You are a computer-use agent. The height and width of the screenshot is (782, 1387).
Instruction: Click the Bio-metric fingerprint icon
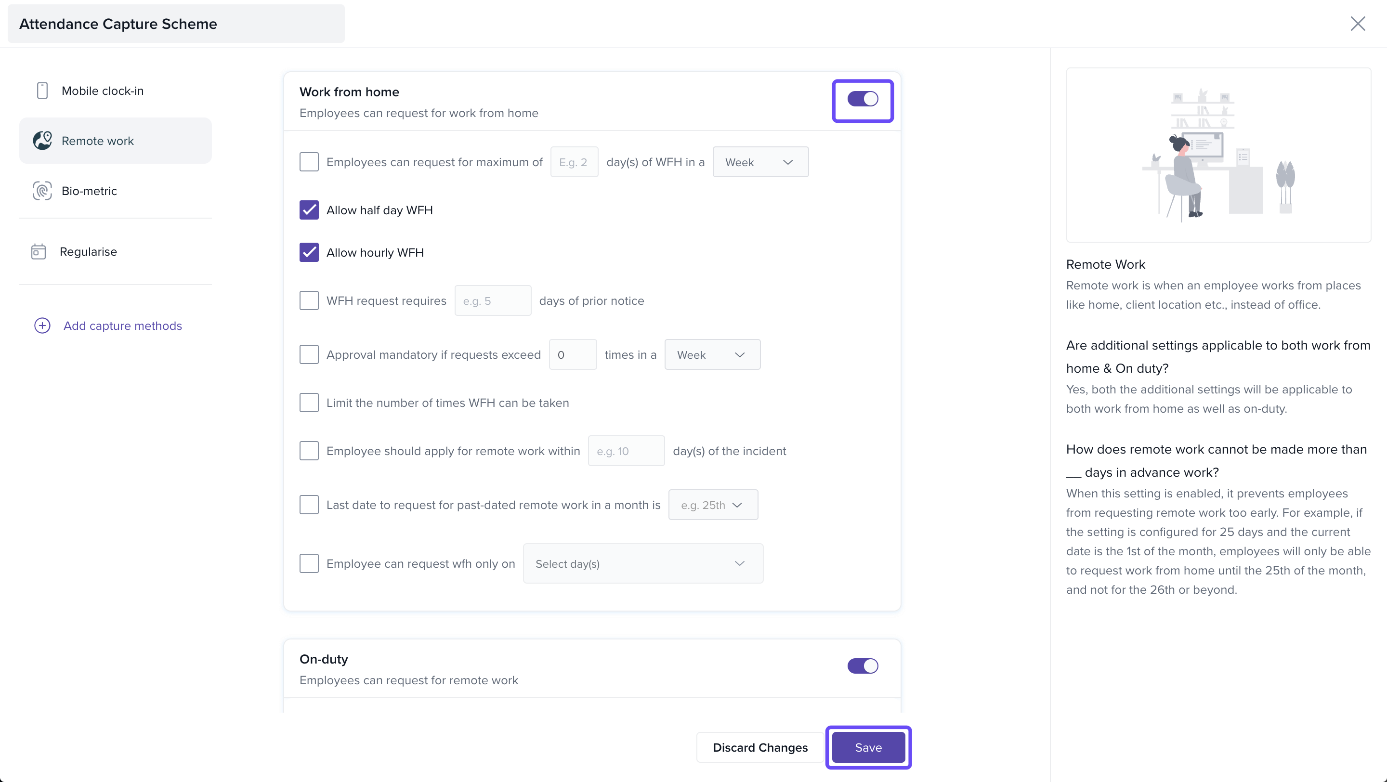(x=42, y=191)
